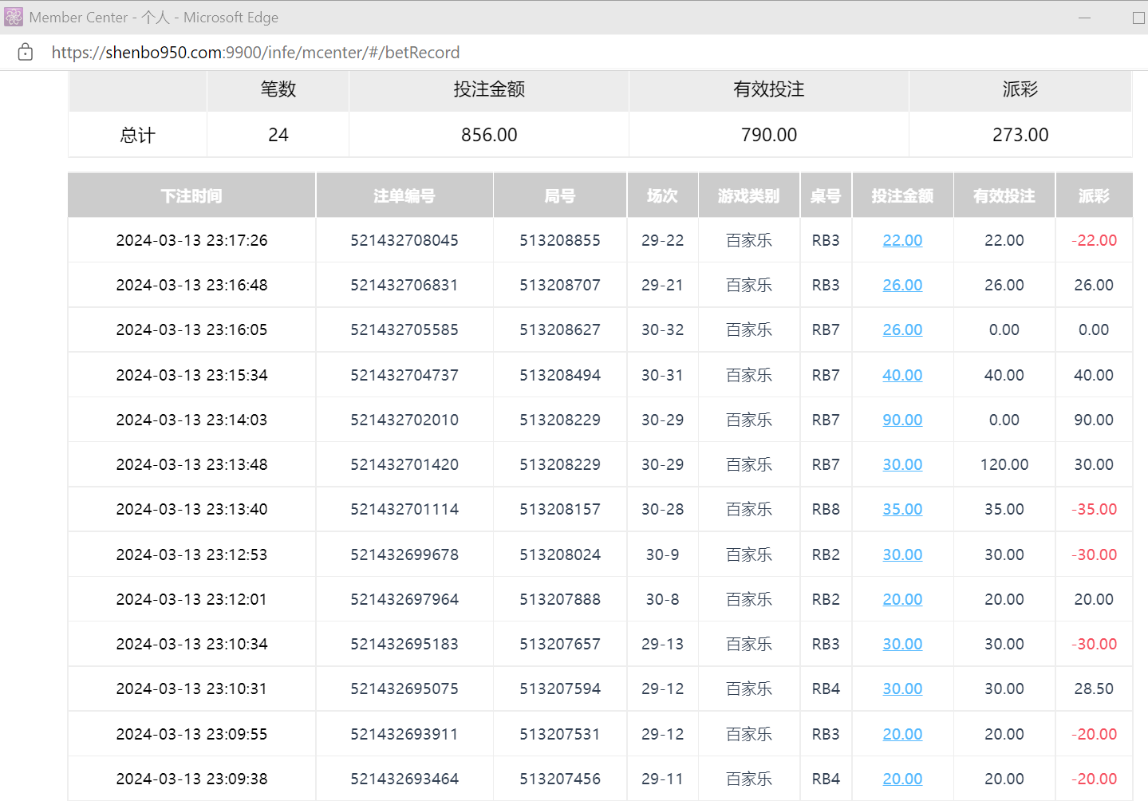This screenshot has height=801, width=1148.
Task: Minimize the Member Center window
Action: pyautogui.click(x=1084, y=18)
